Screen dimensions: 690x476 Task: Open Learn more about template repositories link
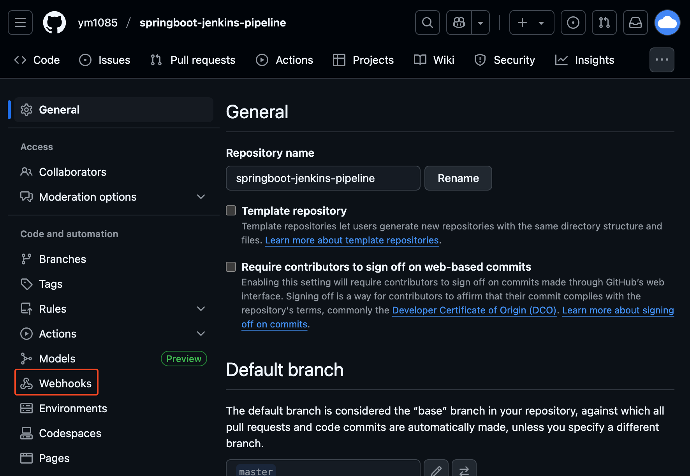[x=352, y=240]
